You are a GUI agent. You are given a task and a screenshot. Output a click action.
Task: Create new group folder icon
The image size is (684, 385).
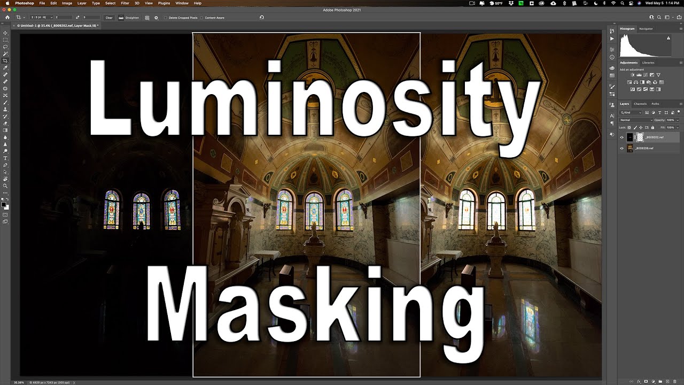pyautogui.click(x=660, y=381)
